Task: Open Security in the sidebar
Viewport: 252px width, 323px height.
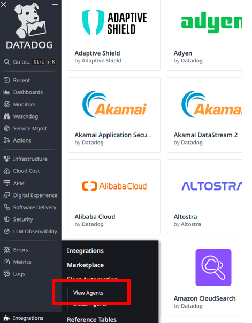Action: (x=23, y=219)
